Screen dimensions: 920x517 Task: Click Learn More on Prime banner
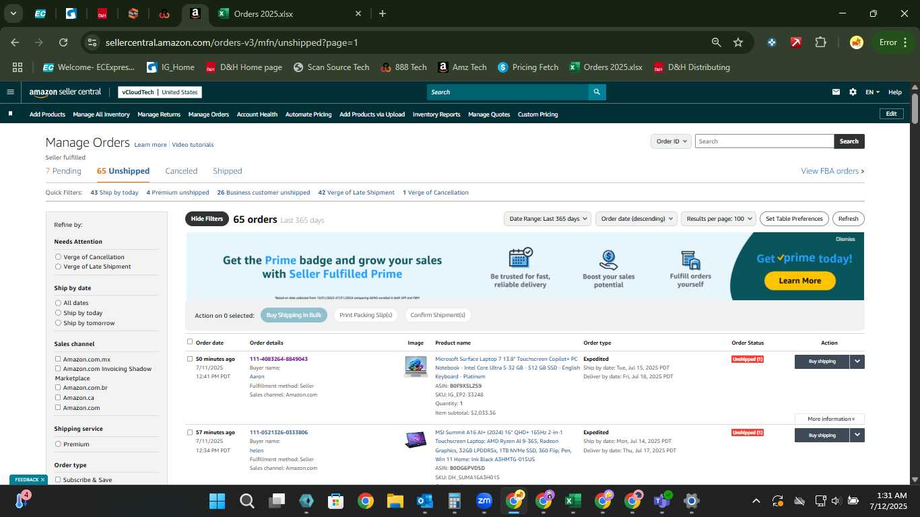799,281
